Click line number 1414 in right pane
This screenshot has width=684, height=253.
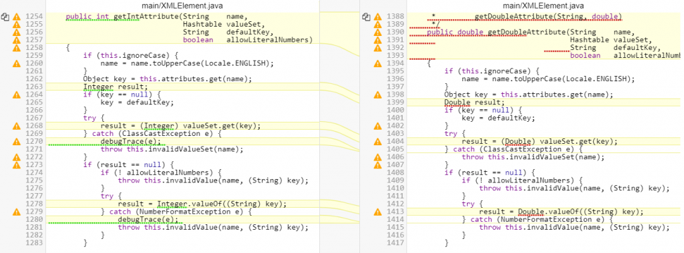(395, 220)
